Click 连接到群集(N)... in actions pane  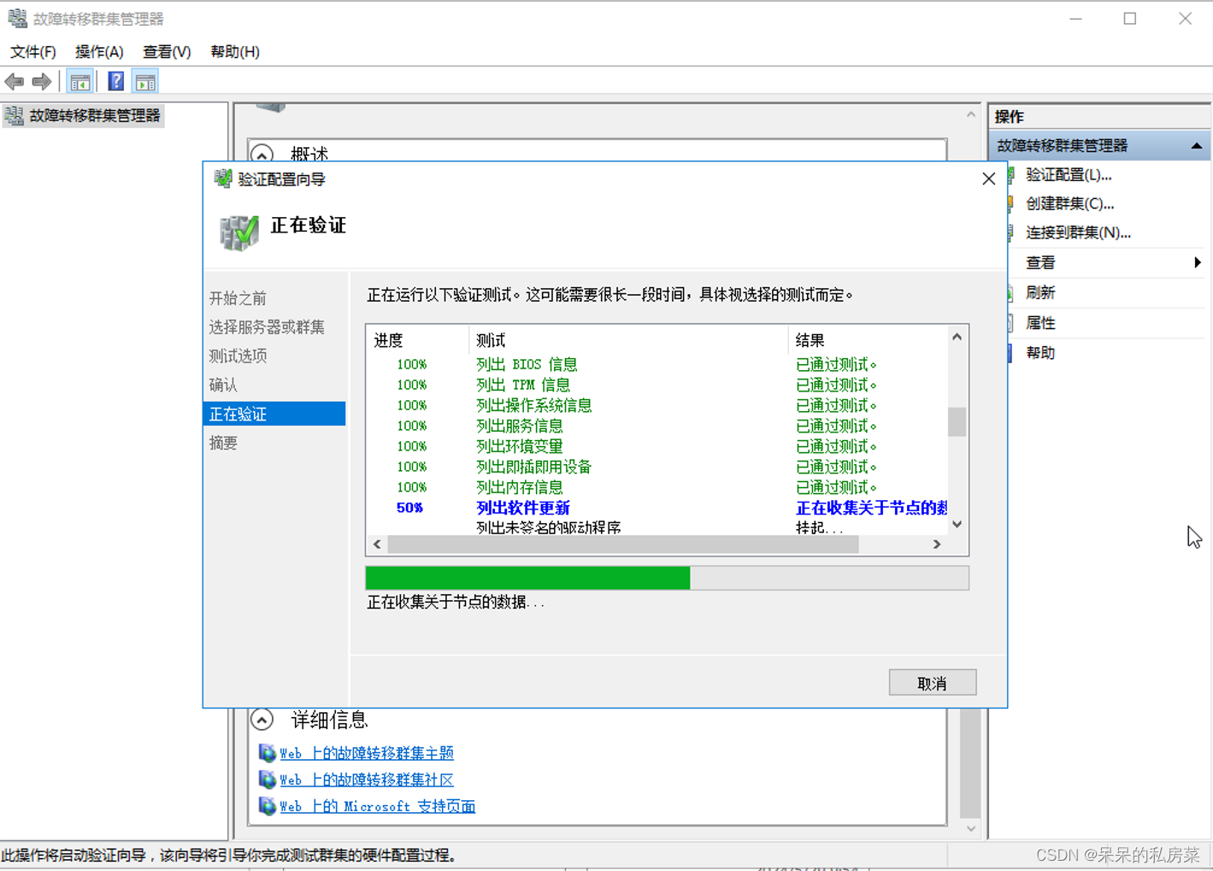(1078, 232)
